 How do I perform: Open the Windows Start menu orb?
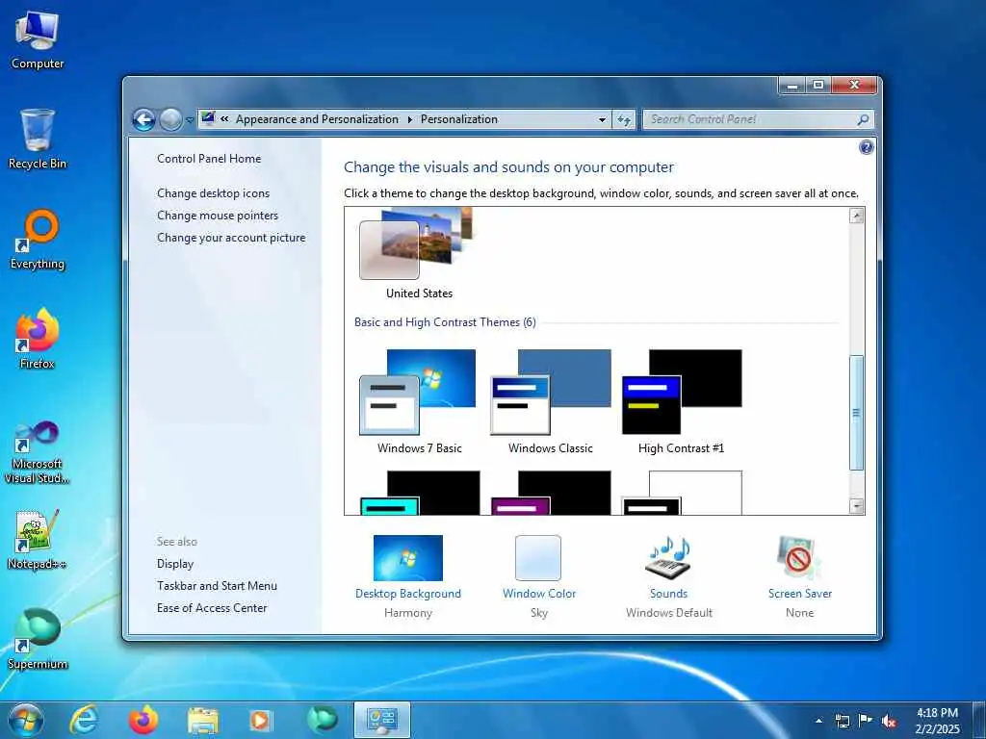(26, 720)
